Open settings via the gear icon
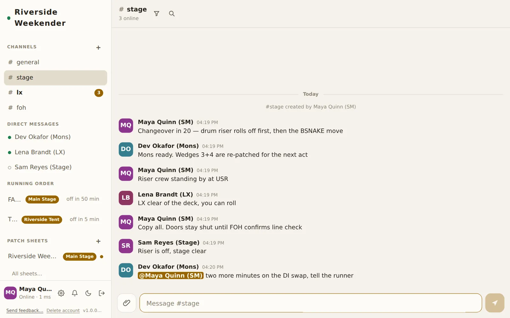 [x=61, y=293]
